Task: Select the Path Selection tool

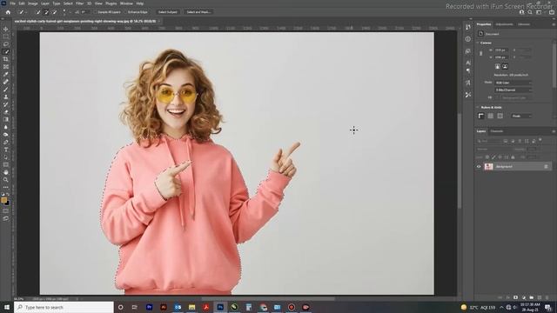Action: tap(6, 157)
